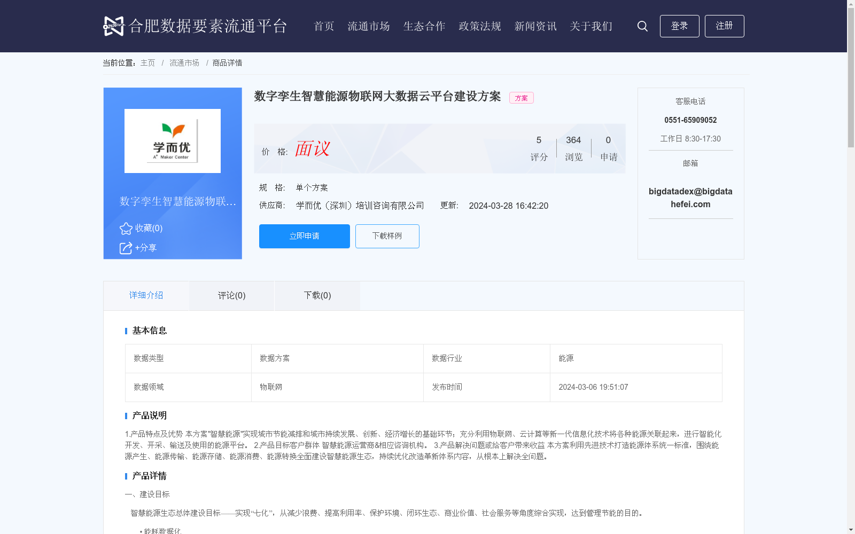Click the 数据方案 table cell

tap(337, 358)
